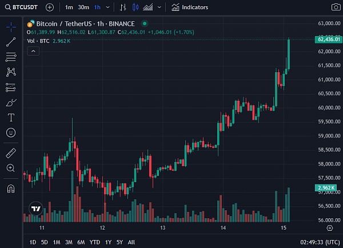Click the 63,000.00 price scale label

[x=329, y=23]
